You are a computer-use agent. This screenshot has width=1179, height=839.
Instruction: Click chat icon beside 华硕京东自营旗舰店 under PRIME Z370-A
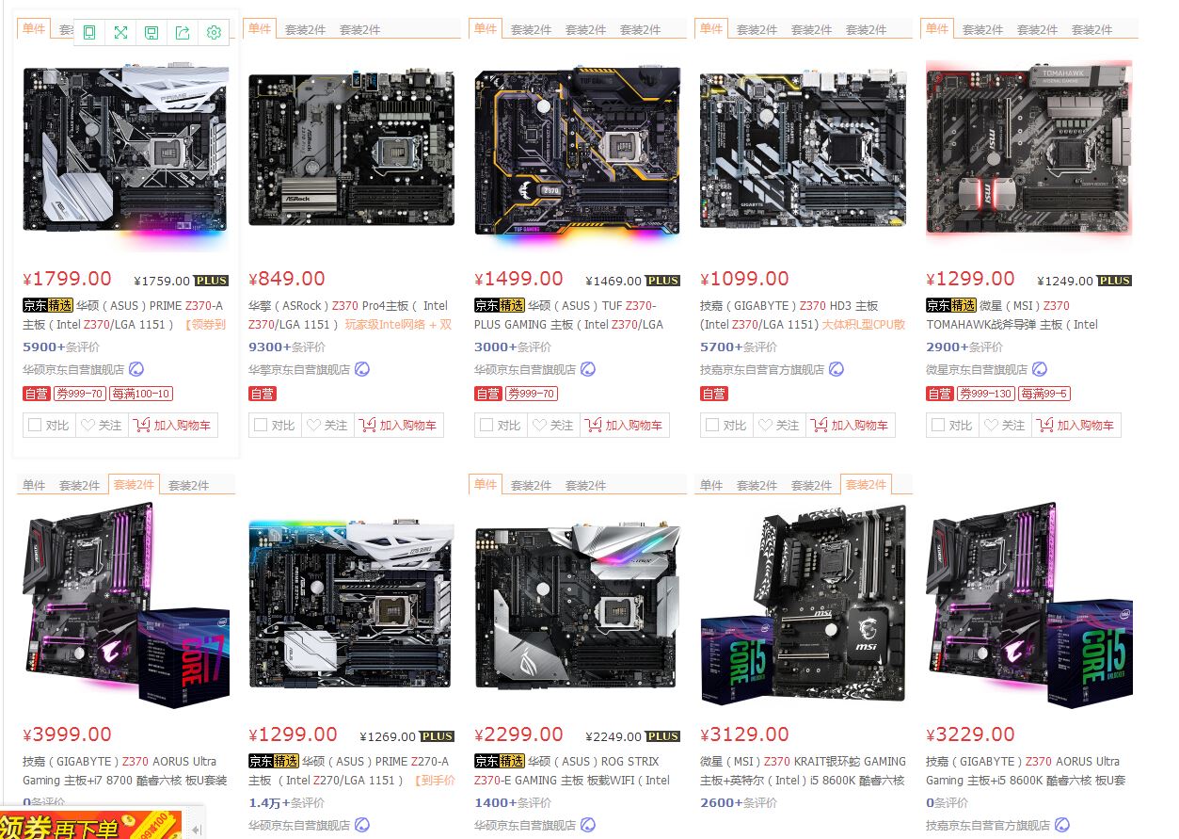click(136, 369)
